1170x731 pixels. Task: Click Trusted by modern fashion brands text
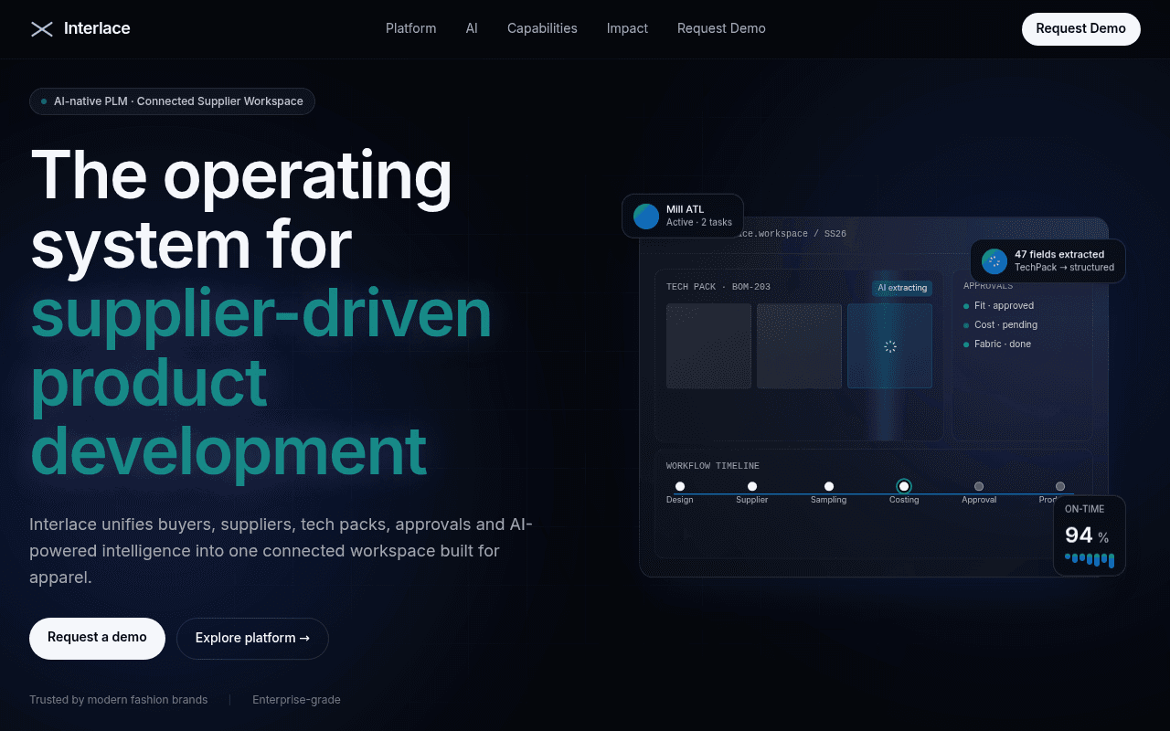[x=119, y=700]
